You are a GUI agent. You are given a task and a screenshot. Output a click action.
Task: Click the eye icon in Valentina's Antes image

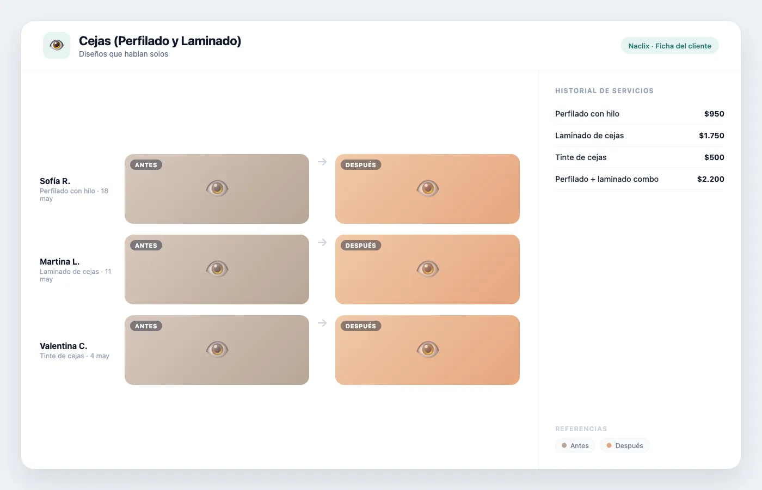pyautogui.click(x=217, y=350)
